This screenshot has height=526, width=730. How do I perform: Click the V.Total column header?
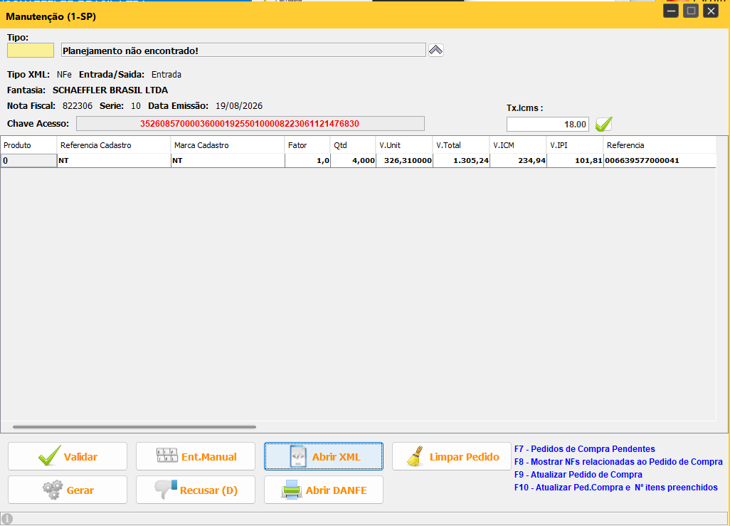461,145
